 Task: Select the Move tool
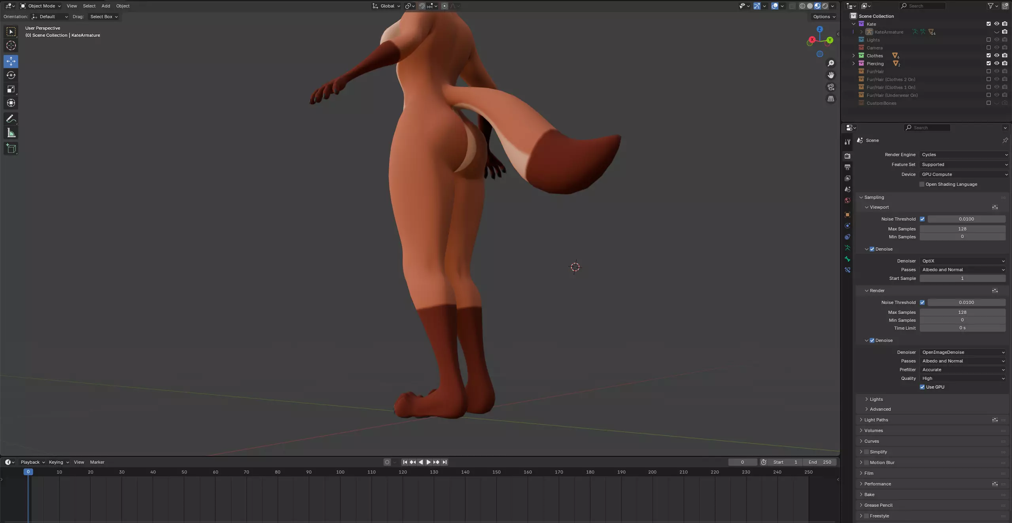(x=11, y=61)
